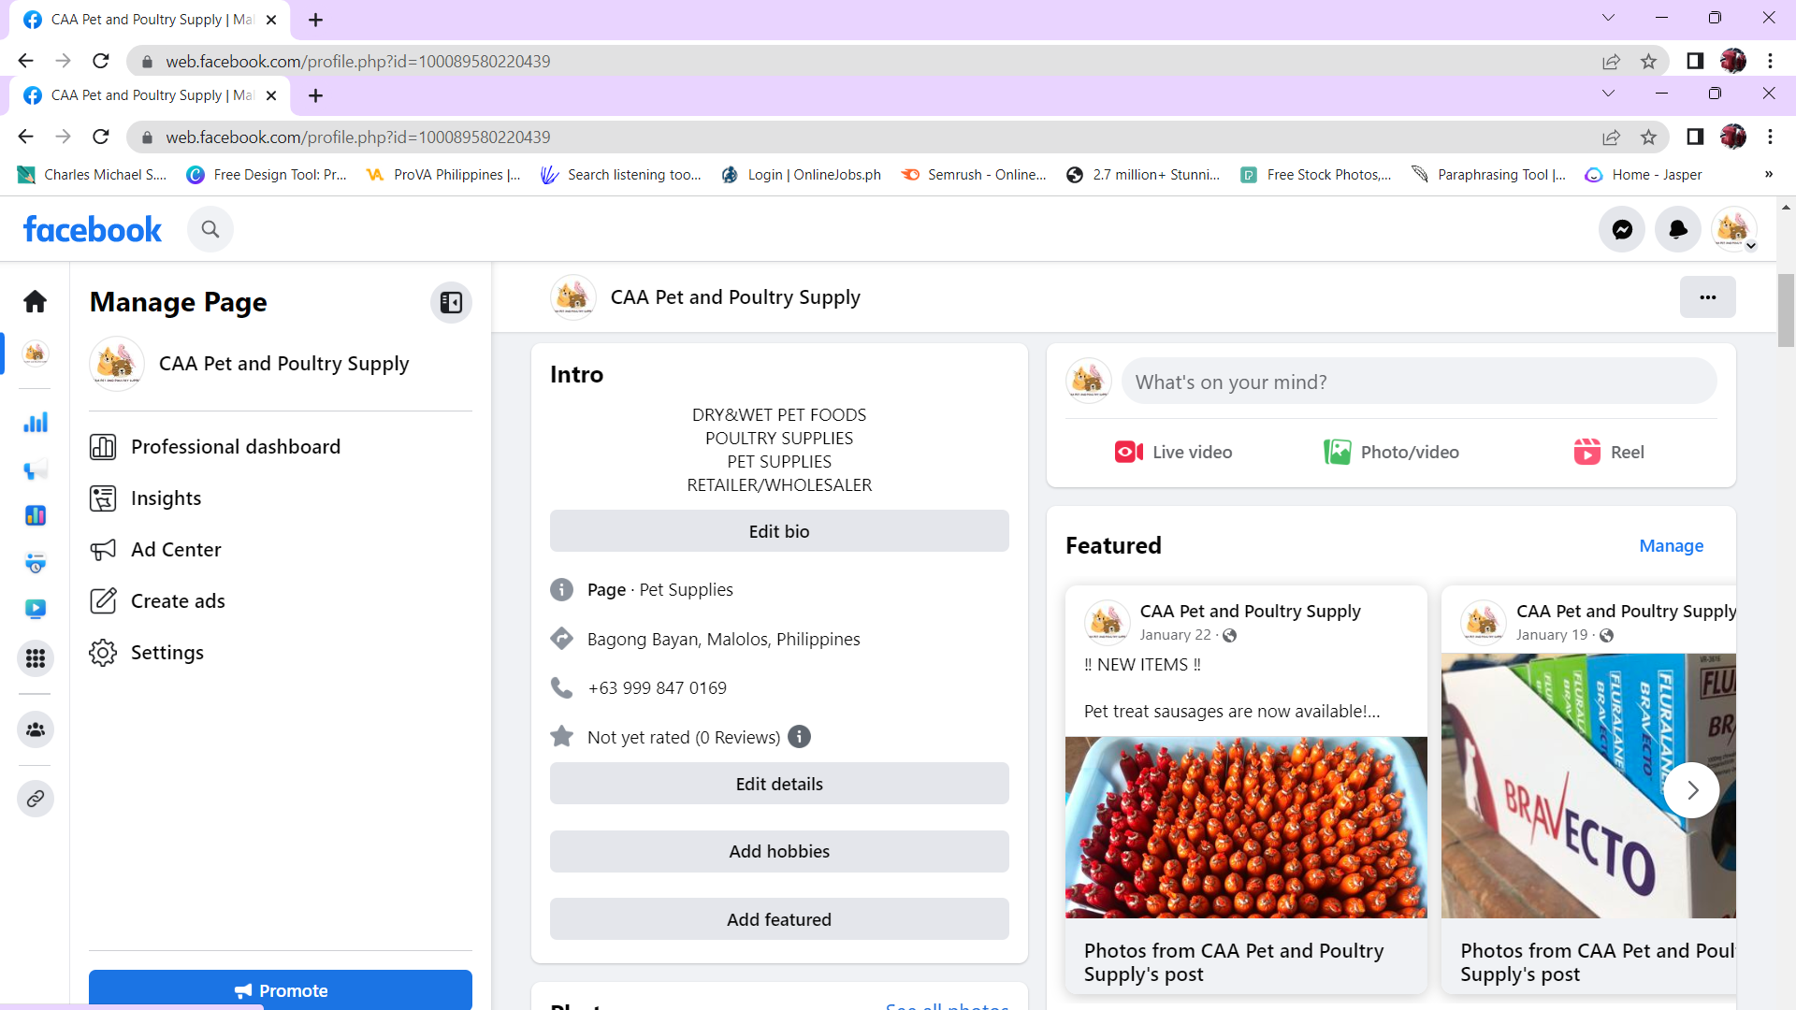Show next Featured post with arrow
The height and width of the screenshot is (1010, 1796).
coord(1691,790)
